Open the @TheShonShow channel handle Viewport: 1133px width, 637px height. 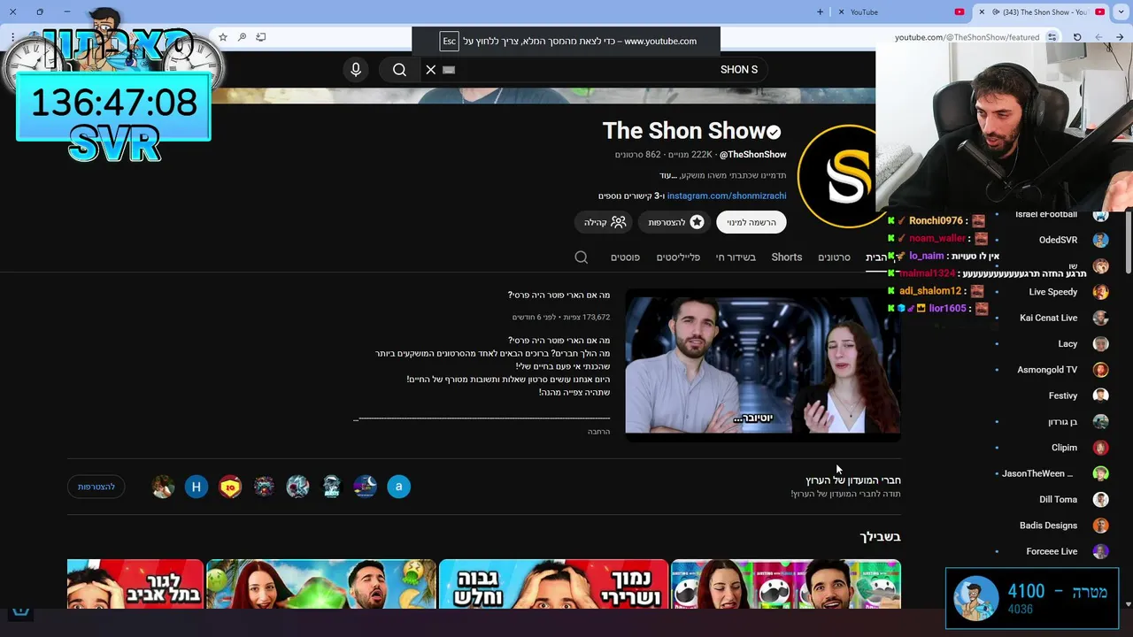752,154
